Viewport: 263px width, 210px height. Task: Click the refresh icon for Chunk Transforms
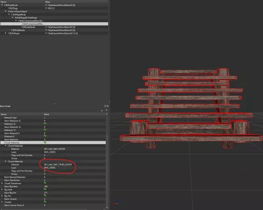(x=45, y=183)
